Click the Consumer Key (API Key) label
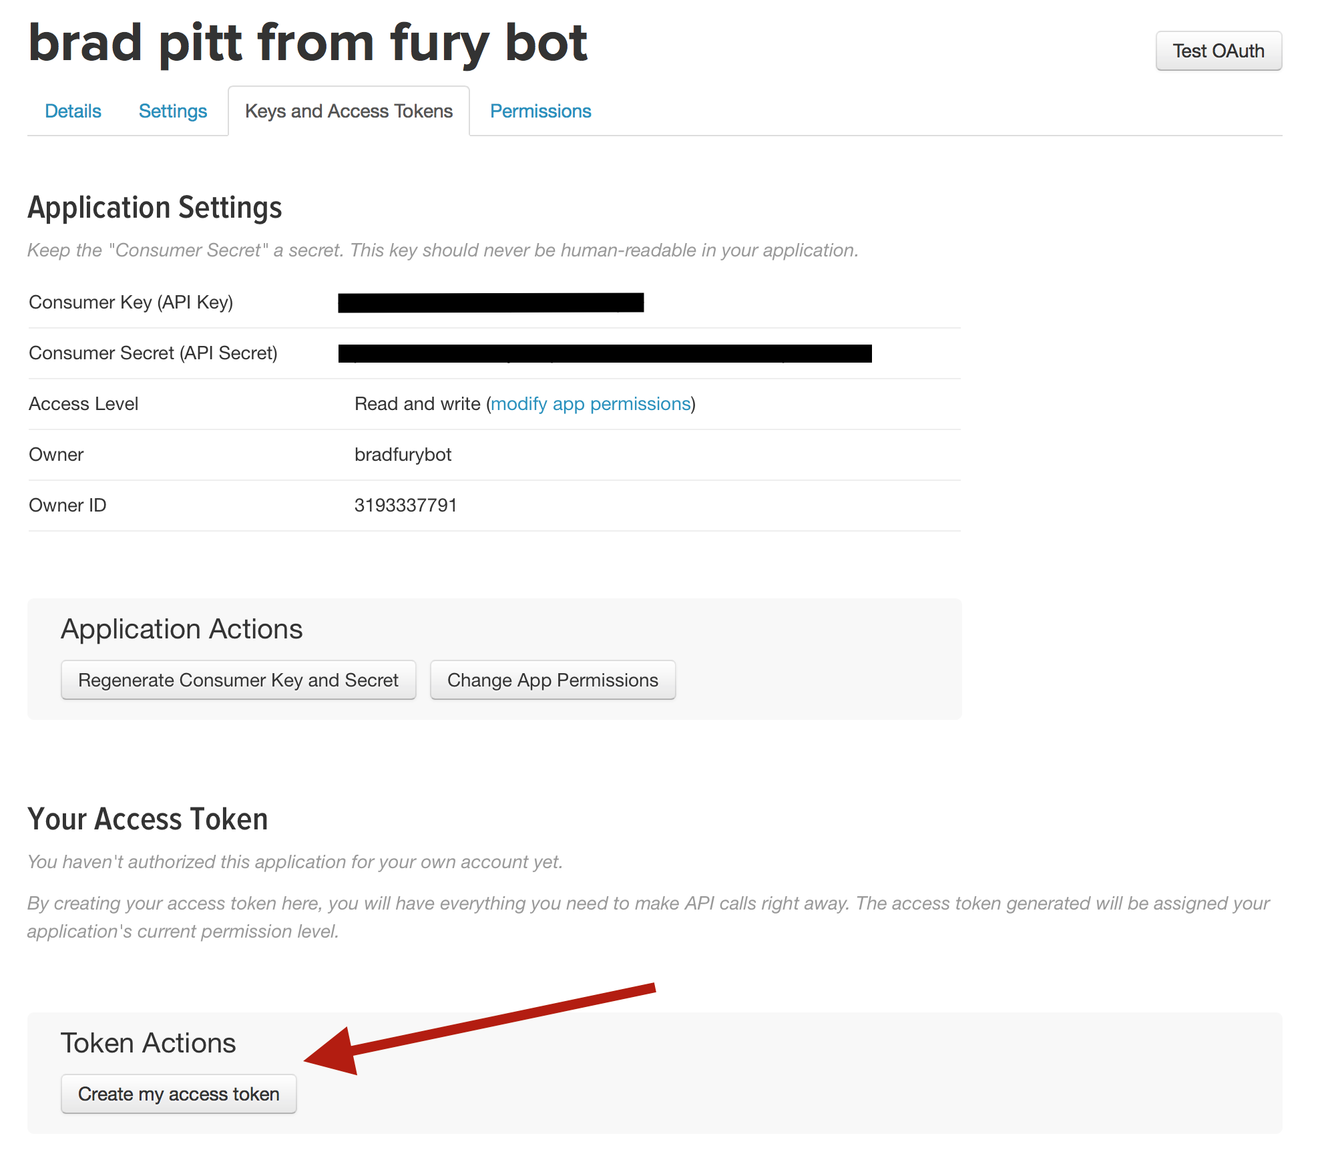This screenshot has width=1322, height=1166. click(x=131, y=303)
